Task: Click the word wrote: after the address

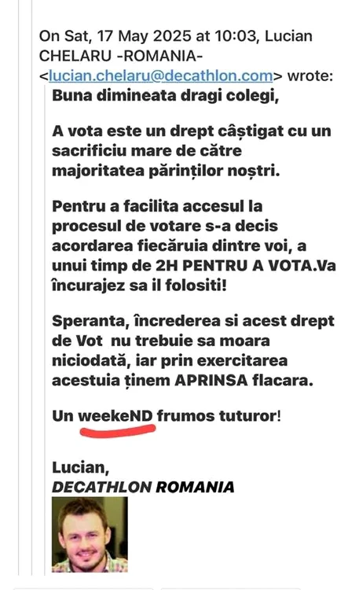Action: [x=310, y=76]
